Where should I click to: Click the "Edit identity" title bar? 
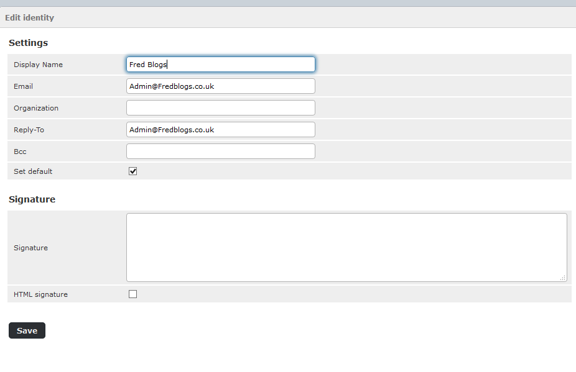[x=29, y=17]
